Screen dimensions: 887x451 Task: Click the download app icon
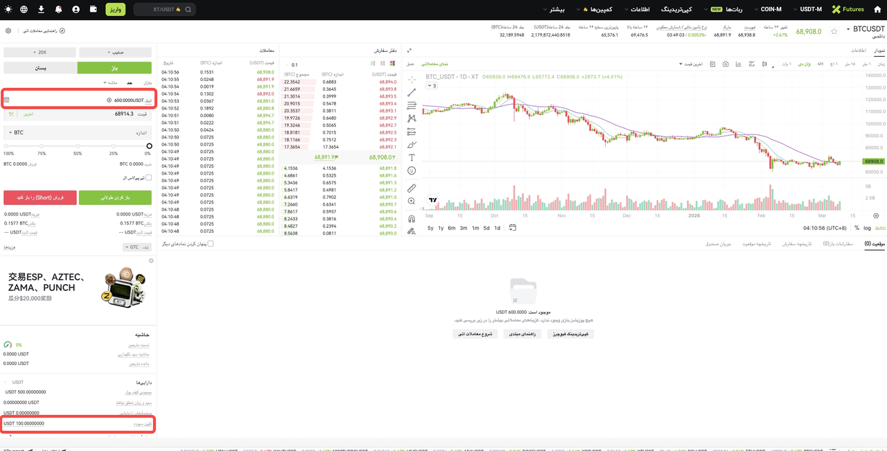[x=41, y=10]
